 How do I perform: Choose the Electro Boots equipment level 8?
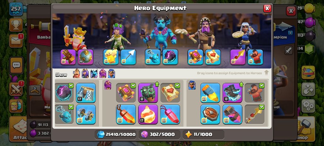point(232,93)
